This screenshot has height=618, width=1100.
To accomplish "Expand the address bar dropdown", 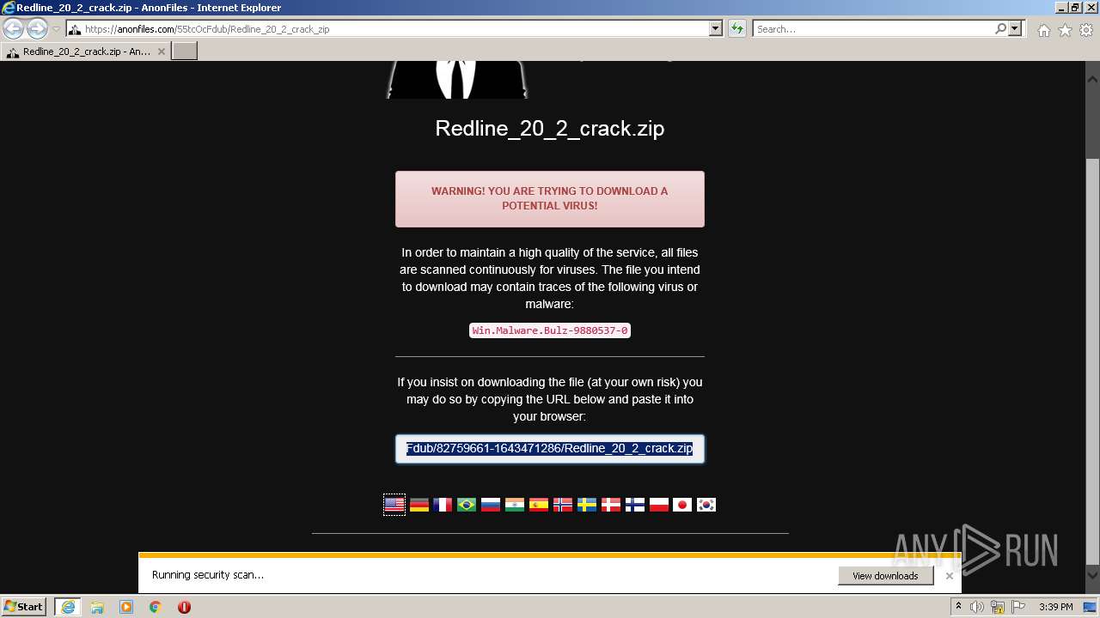I will coord(716,28).
